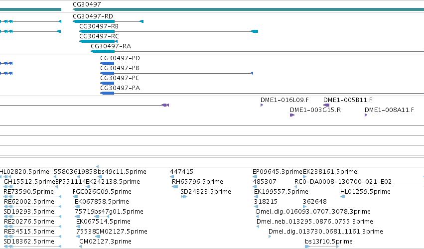The width and height of the screenshot is (424, 249).
Task: Click the CG30497-RC transcript label
Action: click(x=99, y=36)
